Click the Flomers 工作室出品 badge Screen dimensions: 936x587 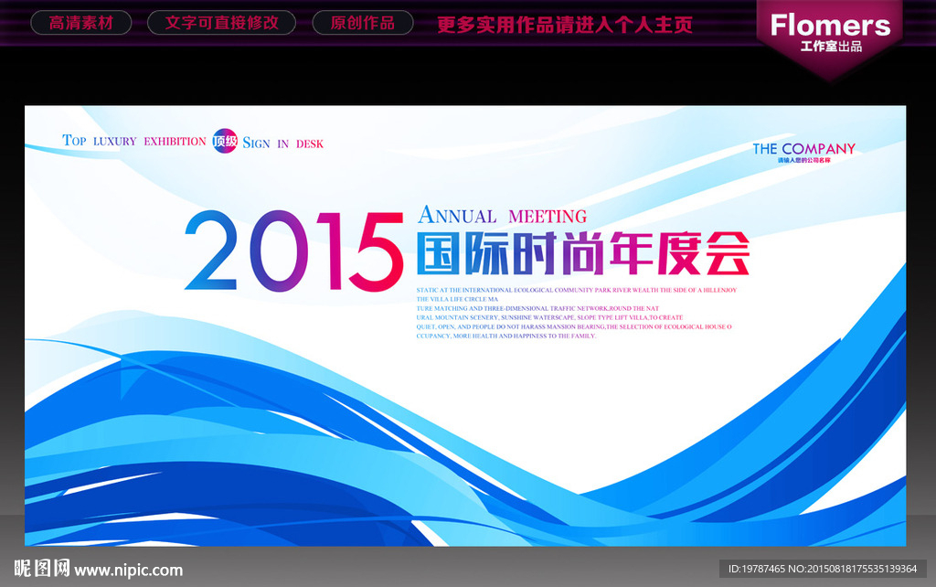830,35
